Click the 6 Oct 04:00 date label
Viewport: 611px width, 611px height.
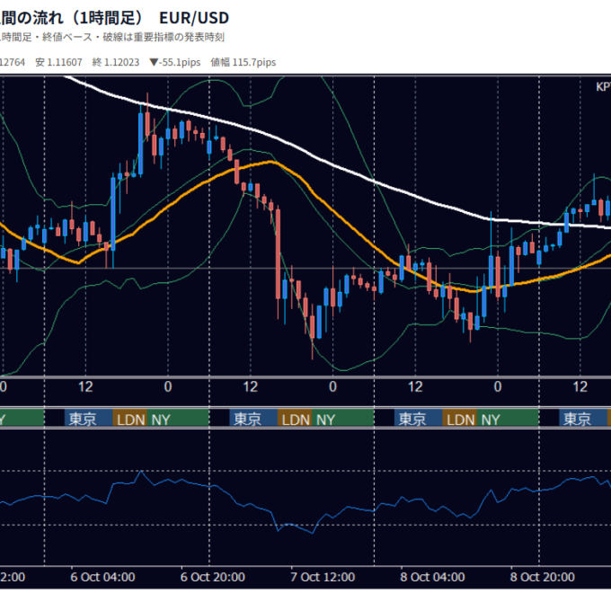(102, 577)
